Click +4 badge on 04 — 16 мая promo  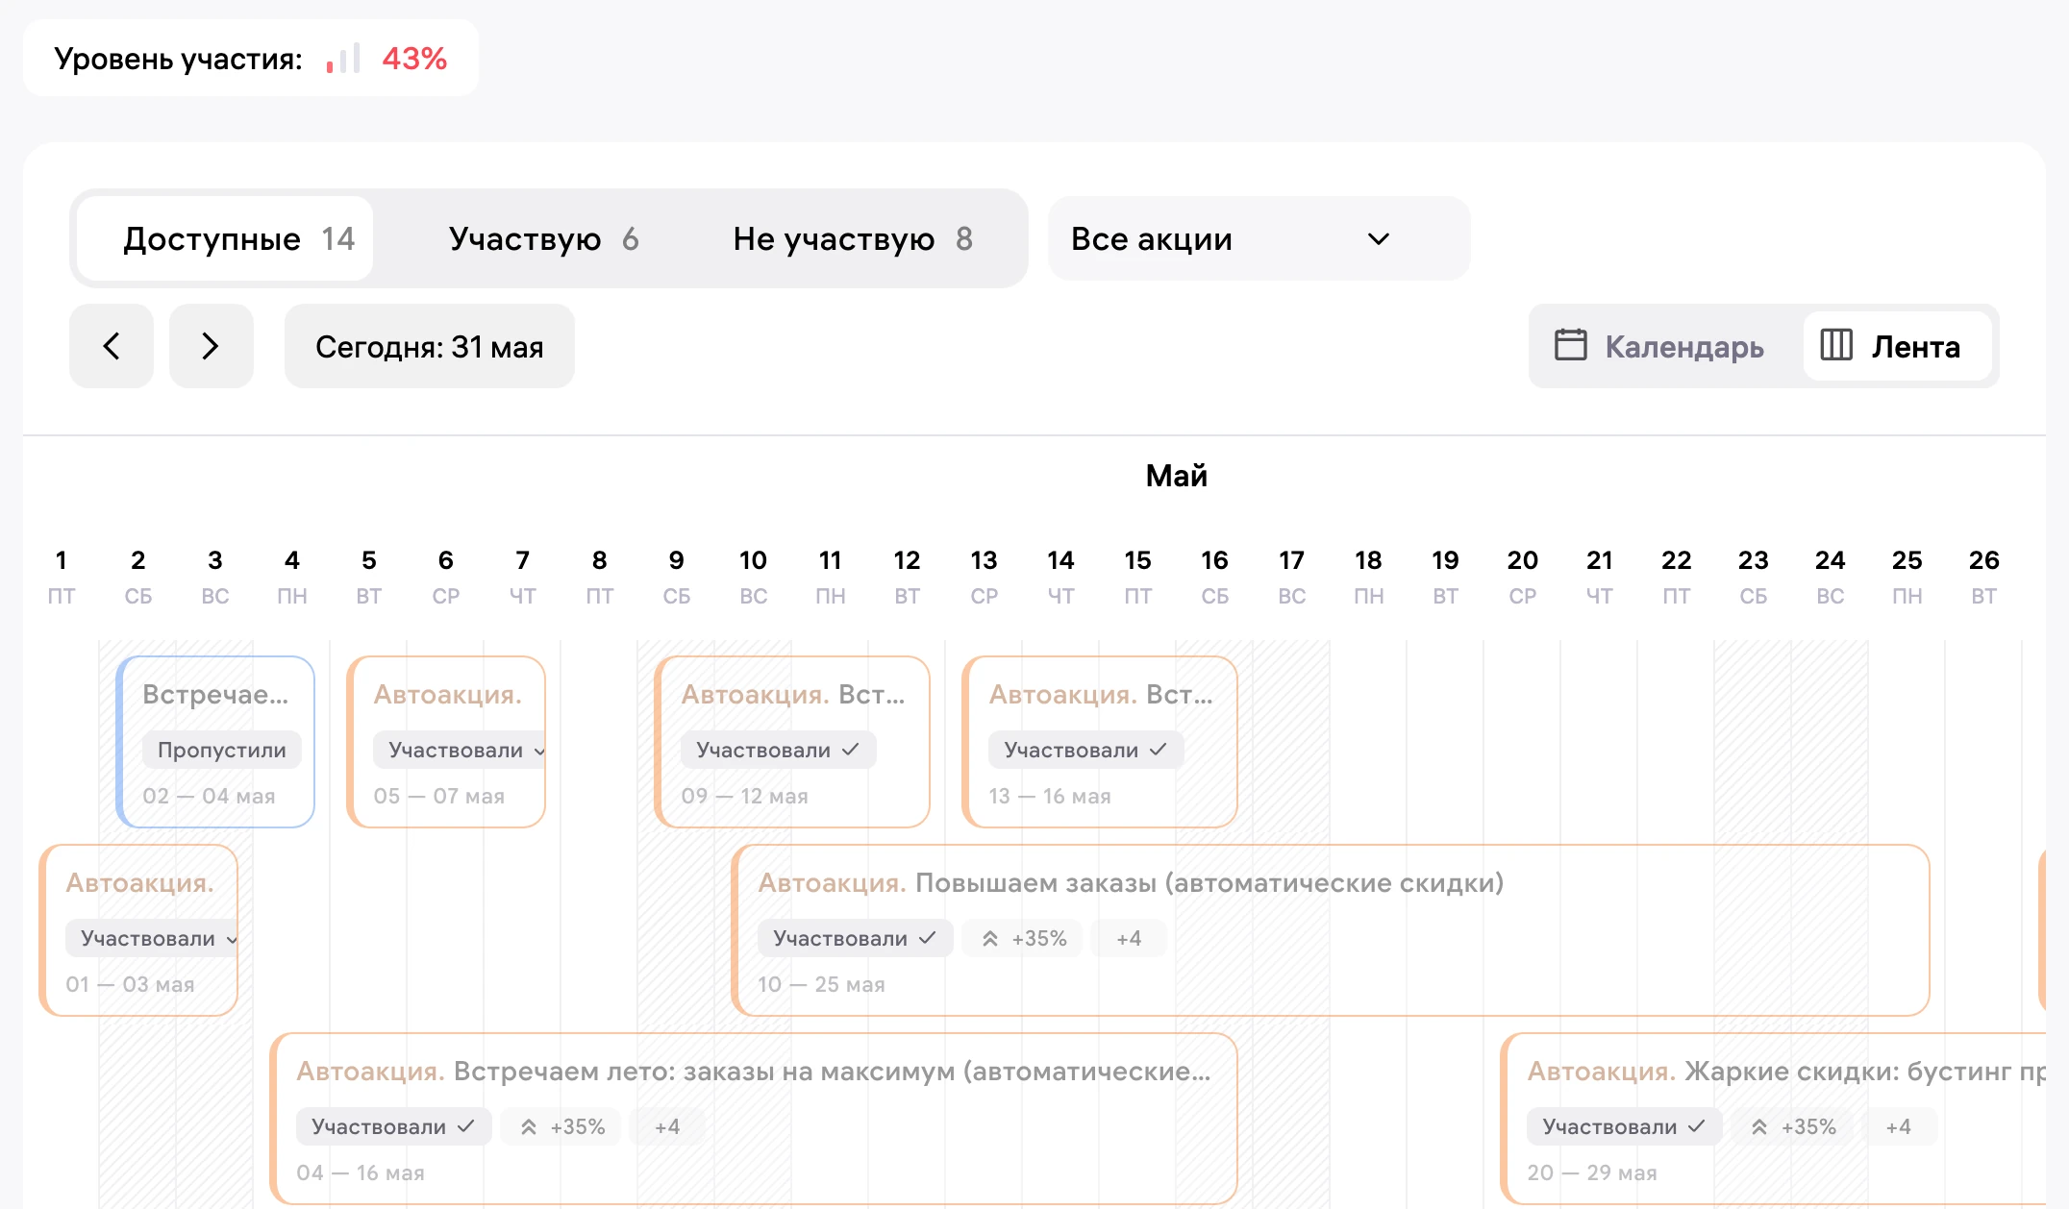[x=667, y=1126]
